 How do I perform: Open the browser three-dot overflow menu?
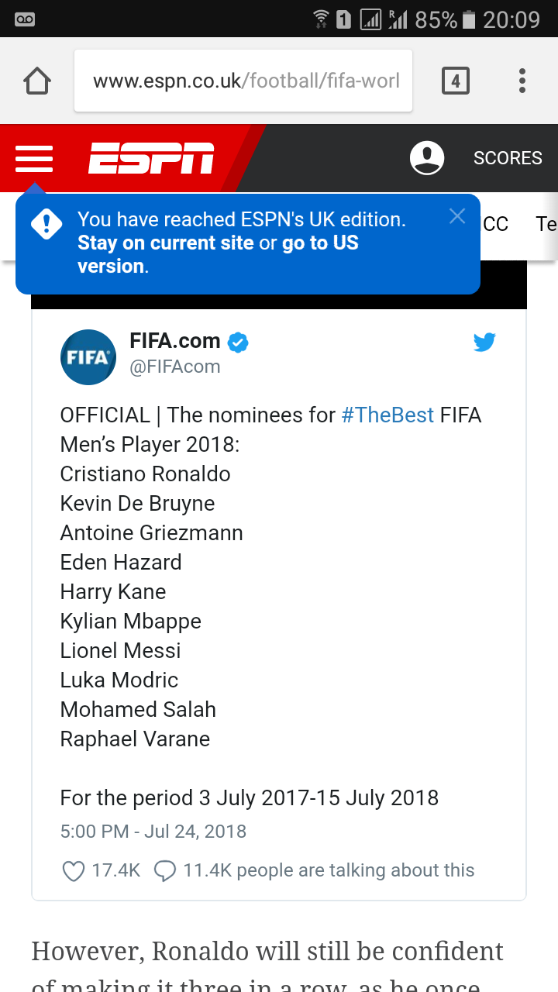522,81
